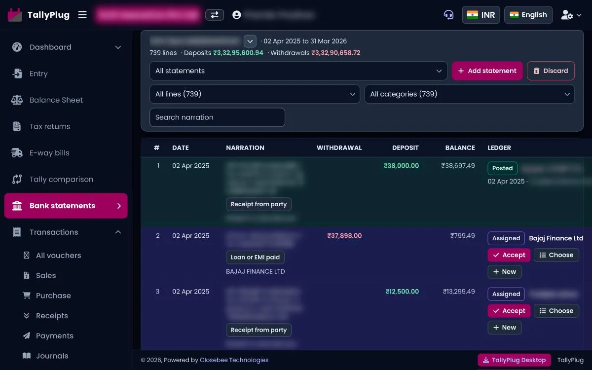Create New ledger for row 3
Screen dimensions: 592x370
coord(505,328)
